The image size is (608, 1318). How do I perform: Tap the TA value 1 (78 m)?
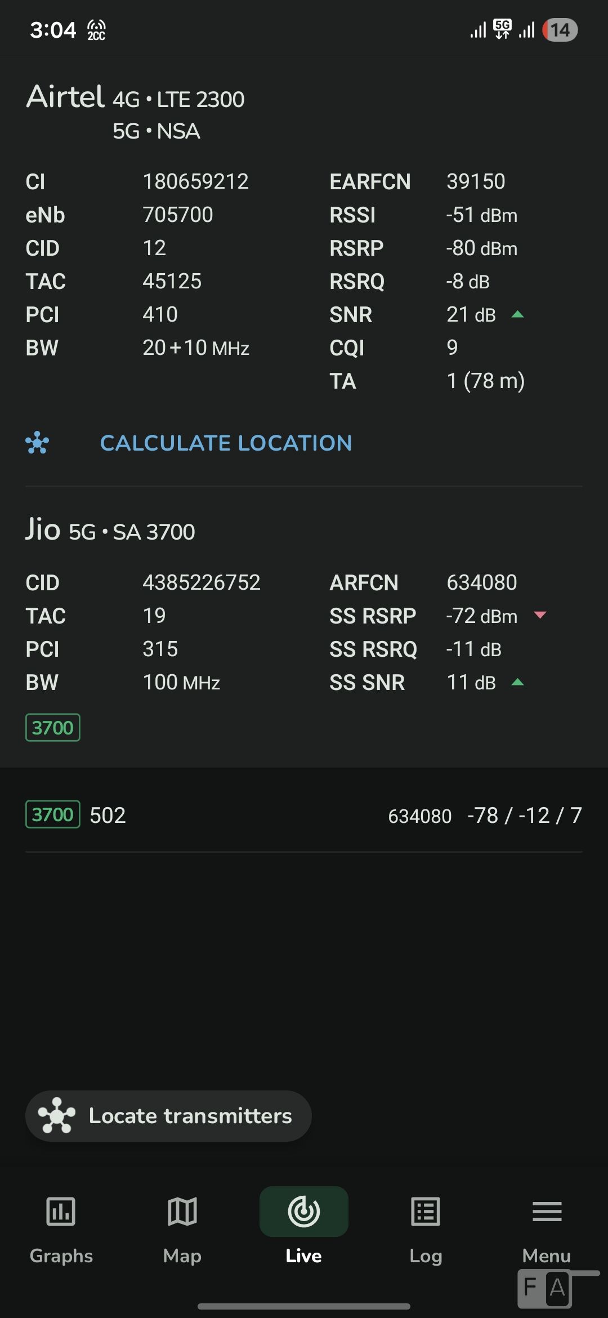[485, 381]
